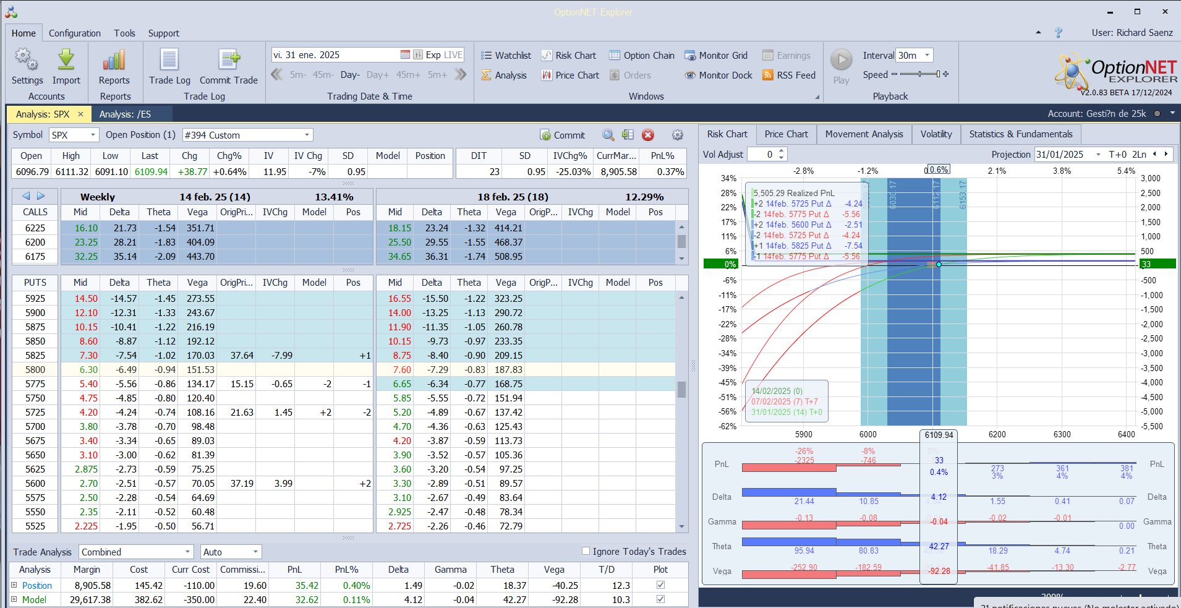Check the Ignore Today's Trades checkbox

(586, 551)
